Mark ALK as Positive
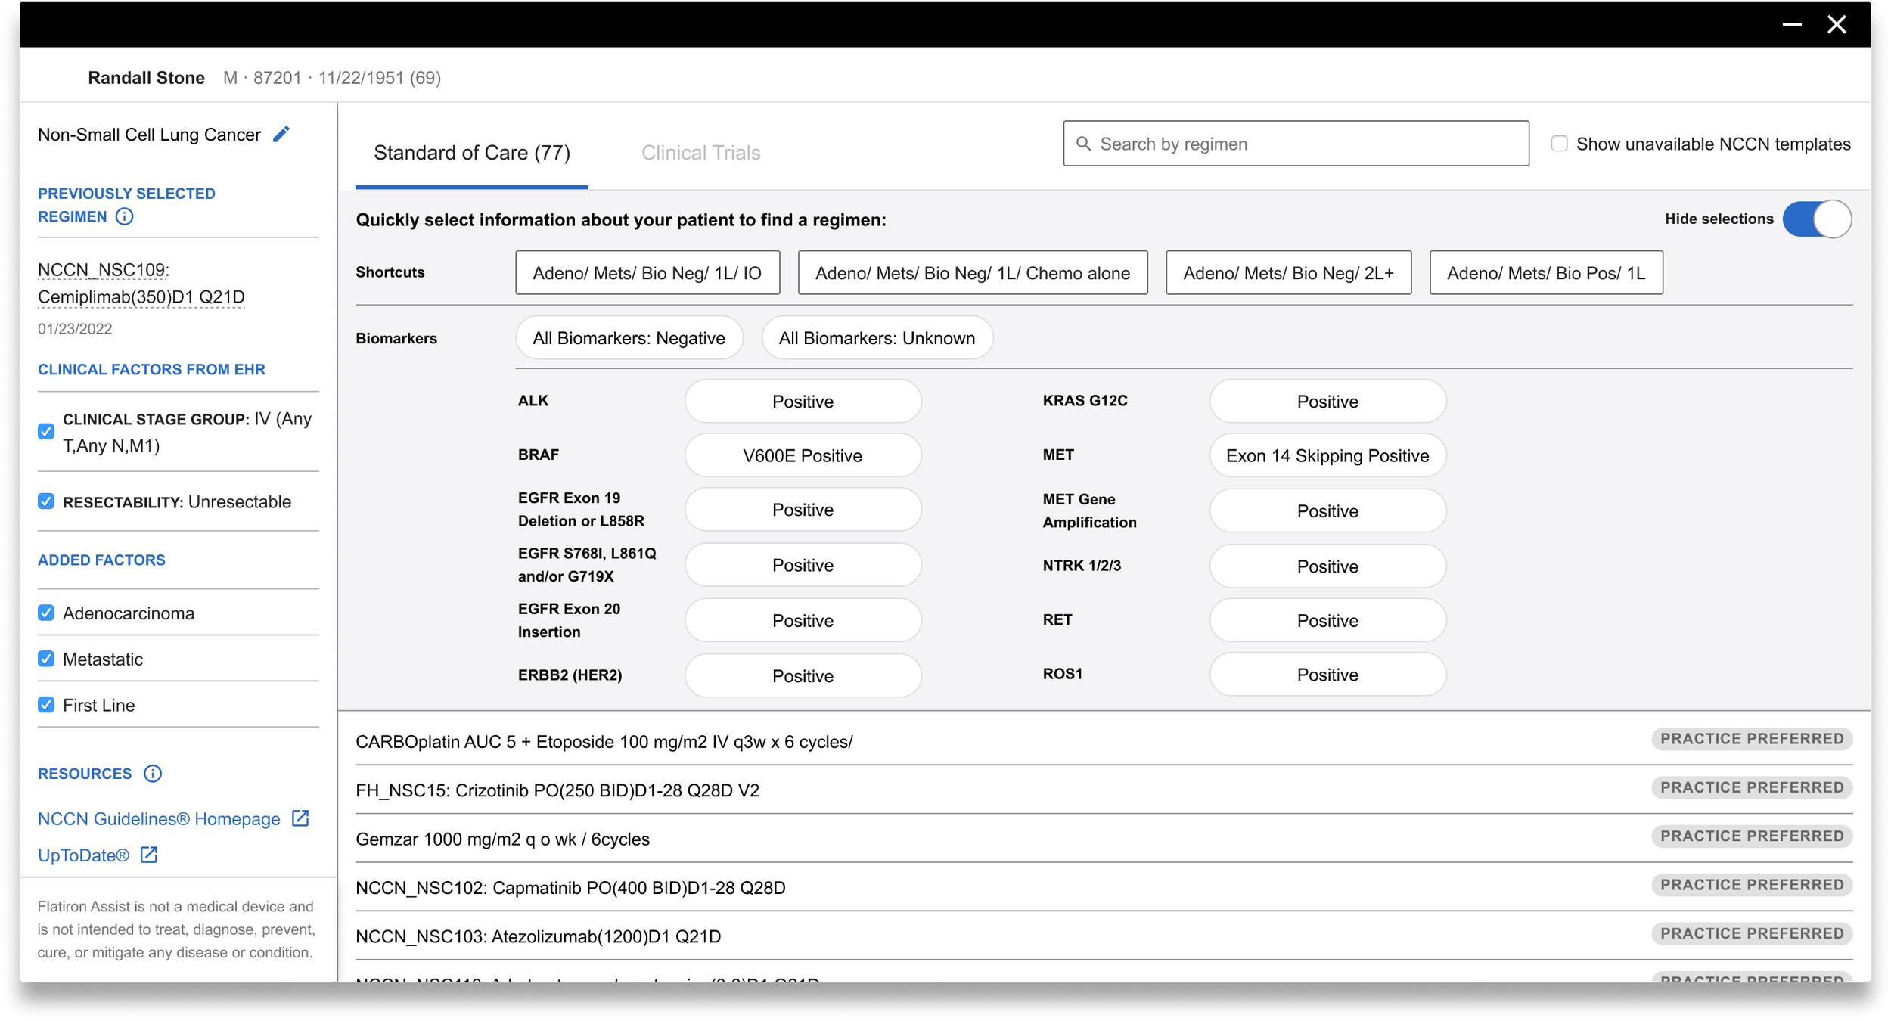Screen dimensions: 1891x1021 tap(803, 402)
